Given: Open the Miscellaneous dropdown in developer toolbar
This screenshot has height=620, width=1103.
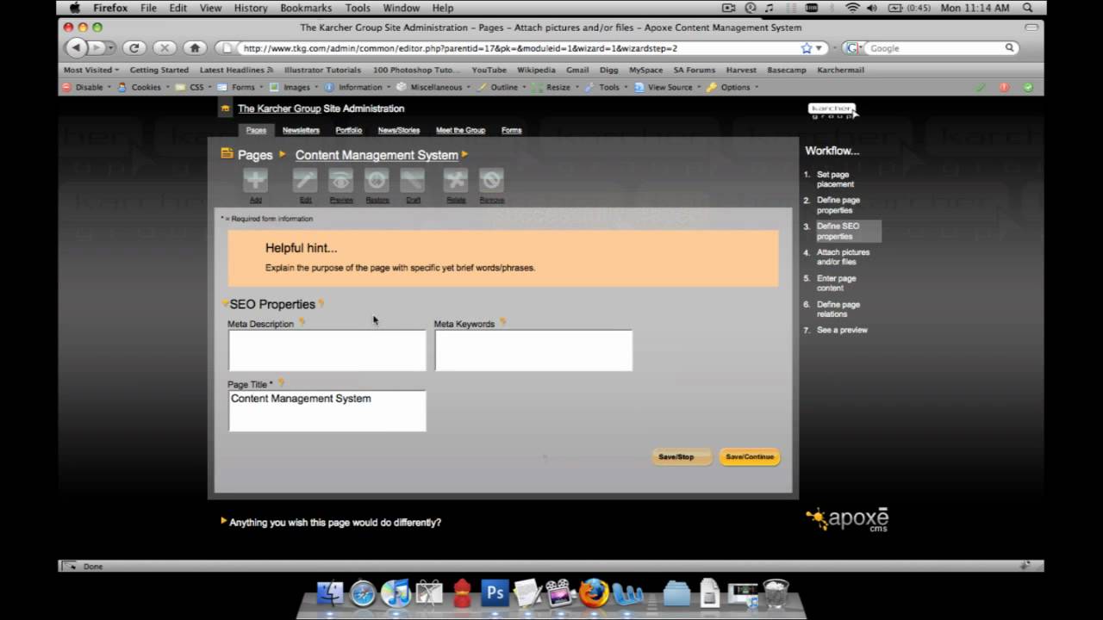Looking at the screenshot, I should [433, 87].
